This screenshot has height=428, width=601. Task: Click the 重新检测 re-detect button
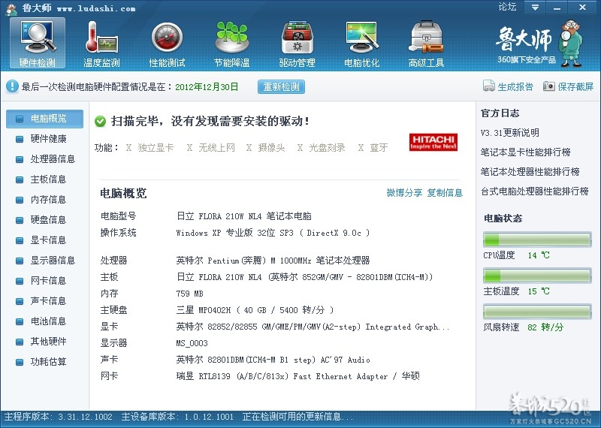[x=281, y=87]
